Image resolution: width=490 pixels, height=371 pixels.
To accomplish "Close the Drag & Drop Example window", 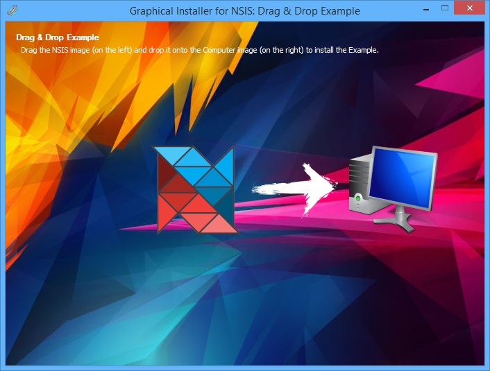I will 469,8.
